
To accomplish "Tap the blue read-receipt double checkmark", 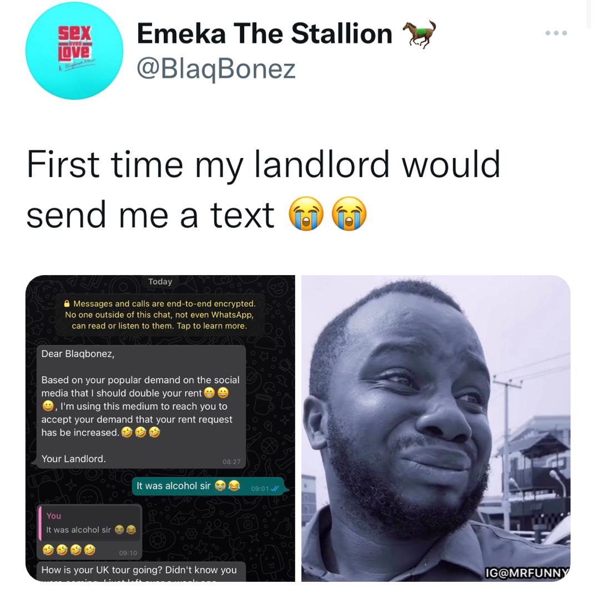I will [x=275, y=489].
